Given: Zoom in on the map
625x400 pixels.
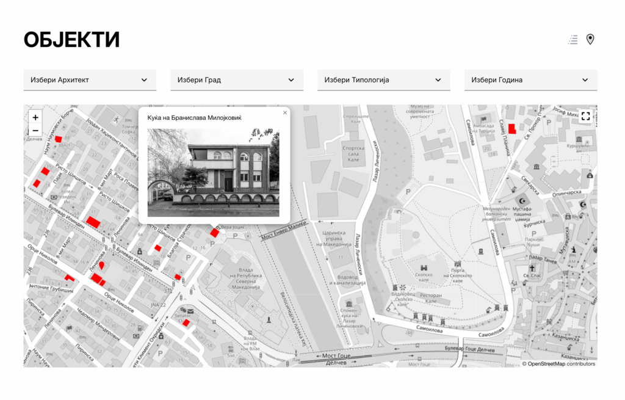Looking at the screenshot, I should [35, 117].
